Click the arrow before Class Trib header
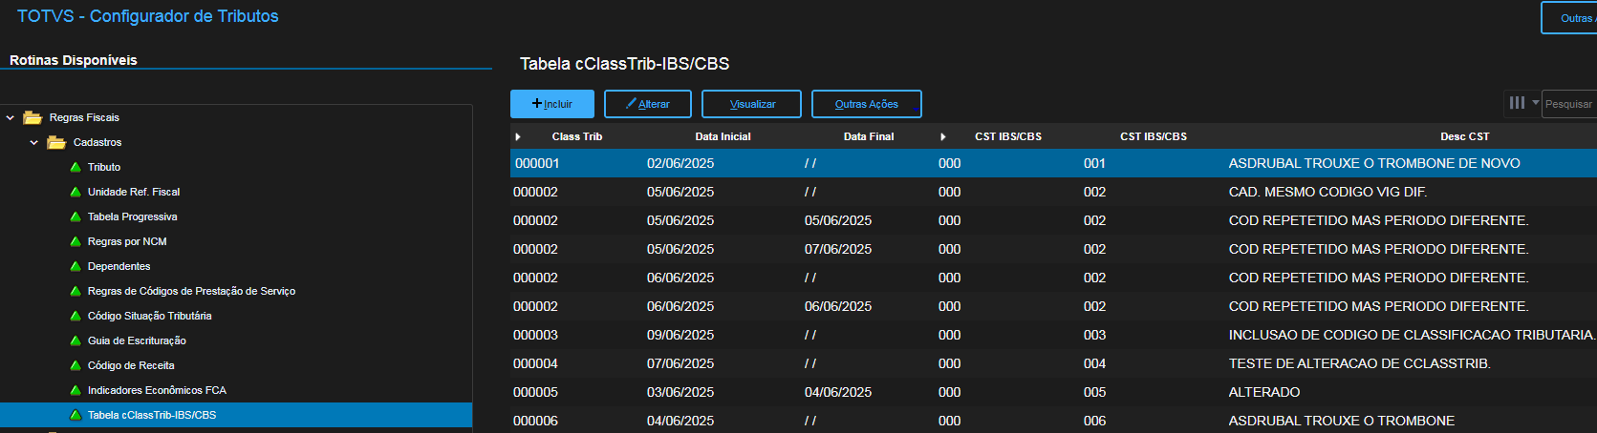The width and height of the screenshot is (1597, 433). click(x=518, y=137)
